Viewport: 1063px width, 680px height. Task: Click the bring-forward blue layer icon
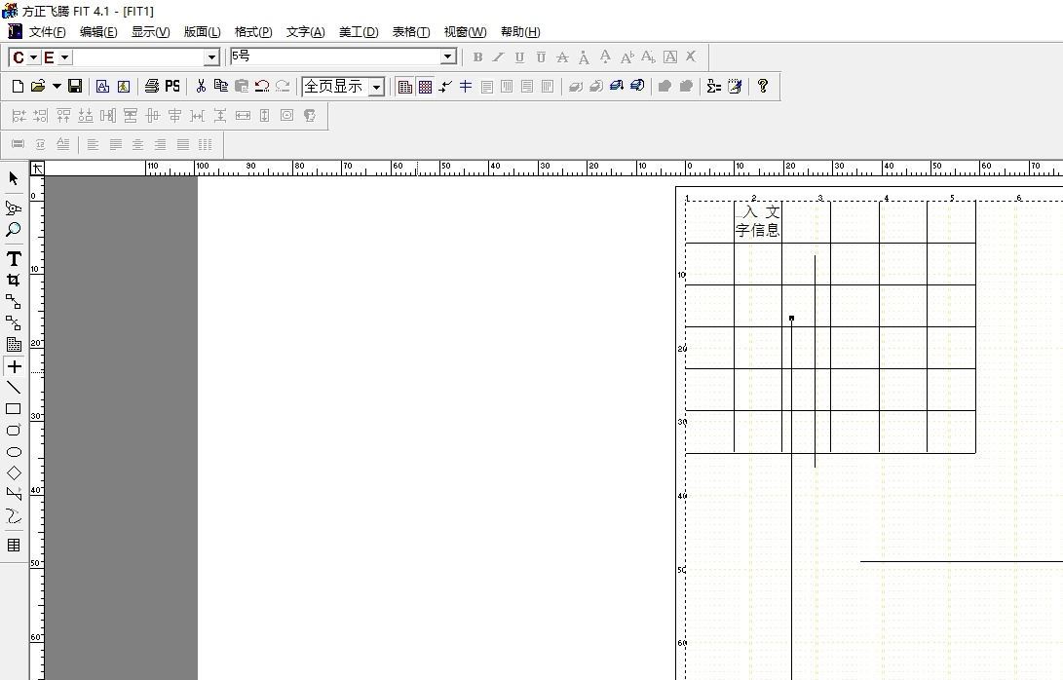pyautogui.click(x=616, y=86)
